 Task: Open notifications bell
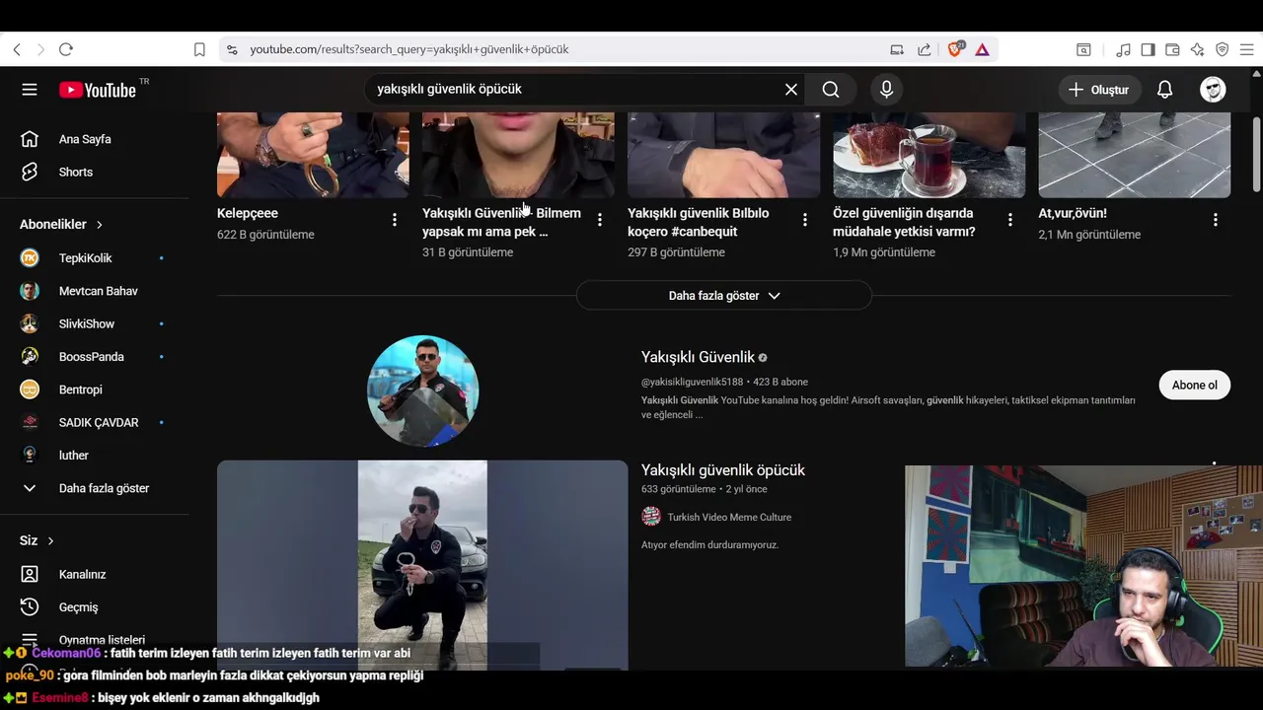[x=1165, y=90]
